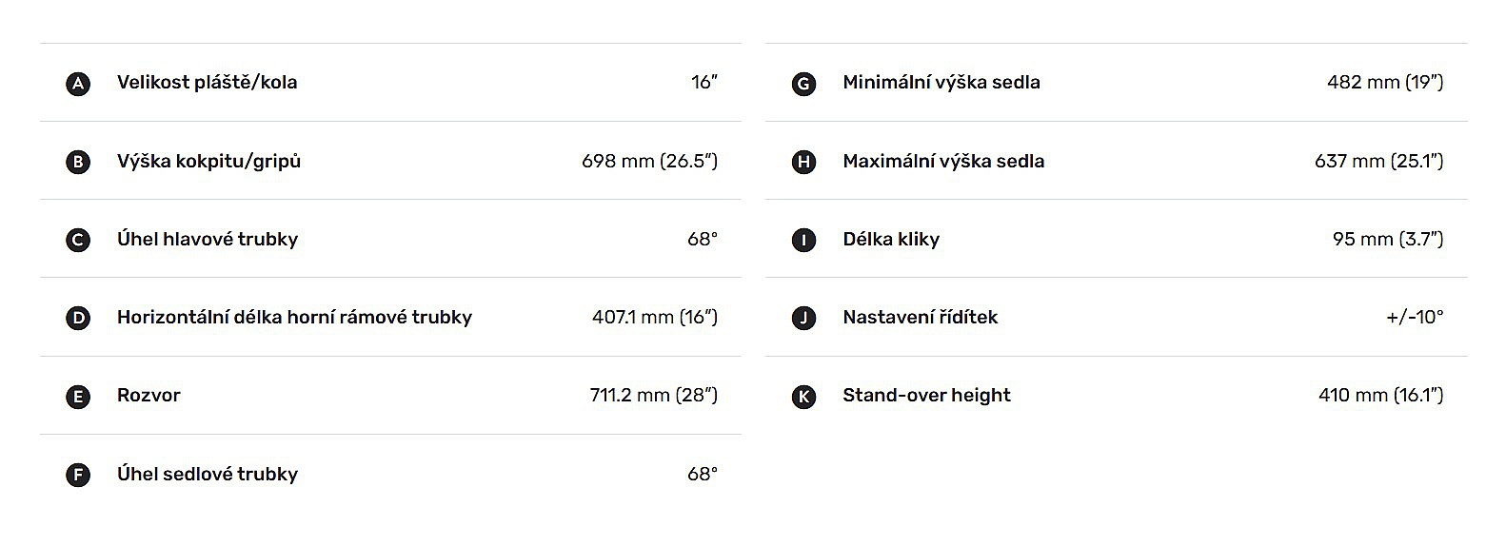Click 'Horizontální délka horní rámové trubky' text
The image size is (1506, 546).
coord(294,317)
